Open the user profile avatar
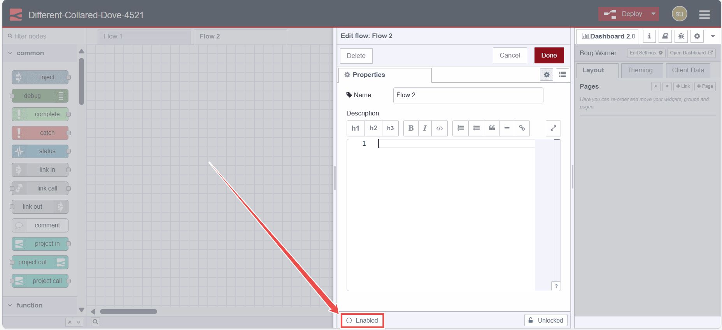Viewport: 722px width, 330px height. pos(679,14)
